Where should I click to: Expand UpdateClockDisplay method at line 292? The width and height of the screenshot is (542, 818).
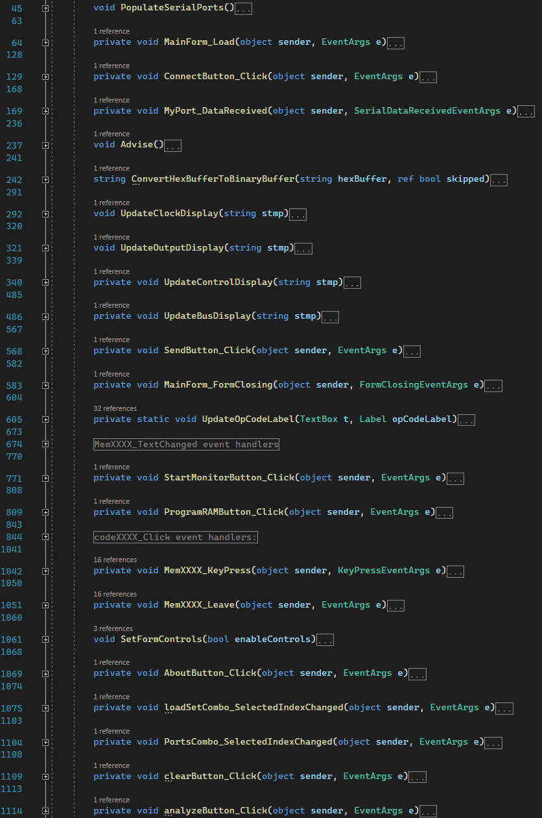tap(45, 214)
